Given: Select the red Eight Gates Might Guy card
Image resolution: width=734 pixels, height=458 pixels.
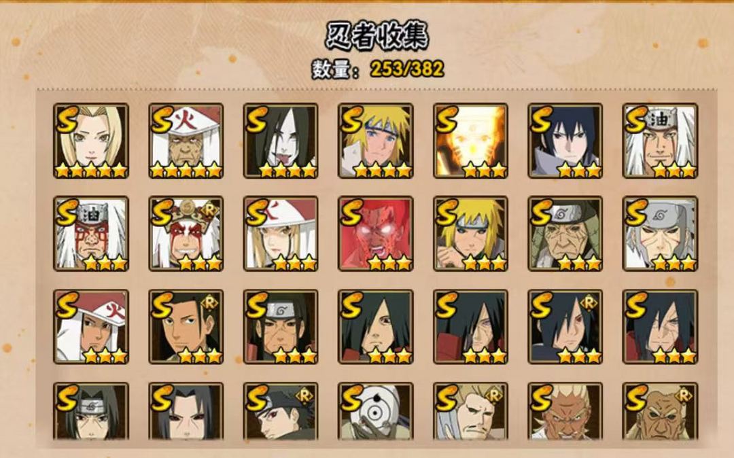Looking at the screenshot, I should (x=375, y=234).
